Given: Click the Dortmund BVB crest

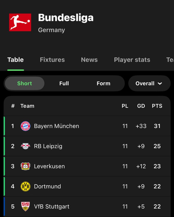Looking at the screenshot, I should (25, 186).
